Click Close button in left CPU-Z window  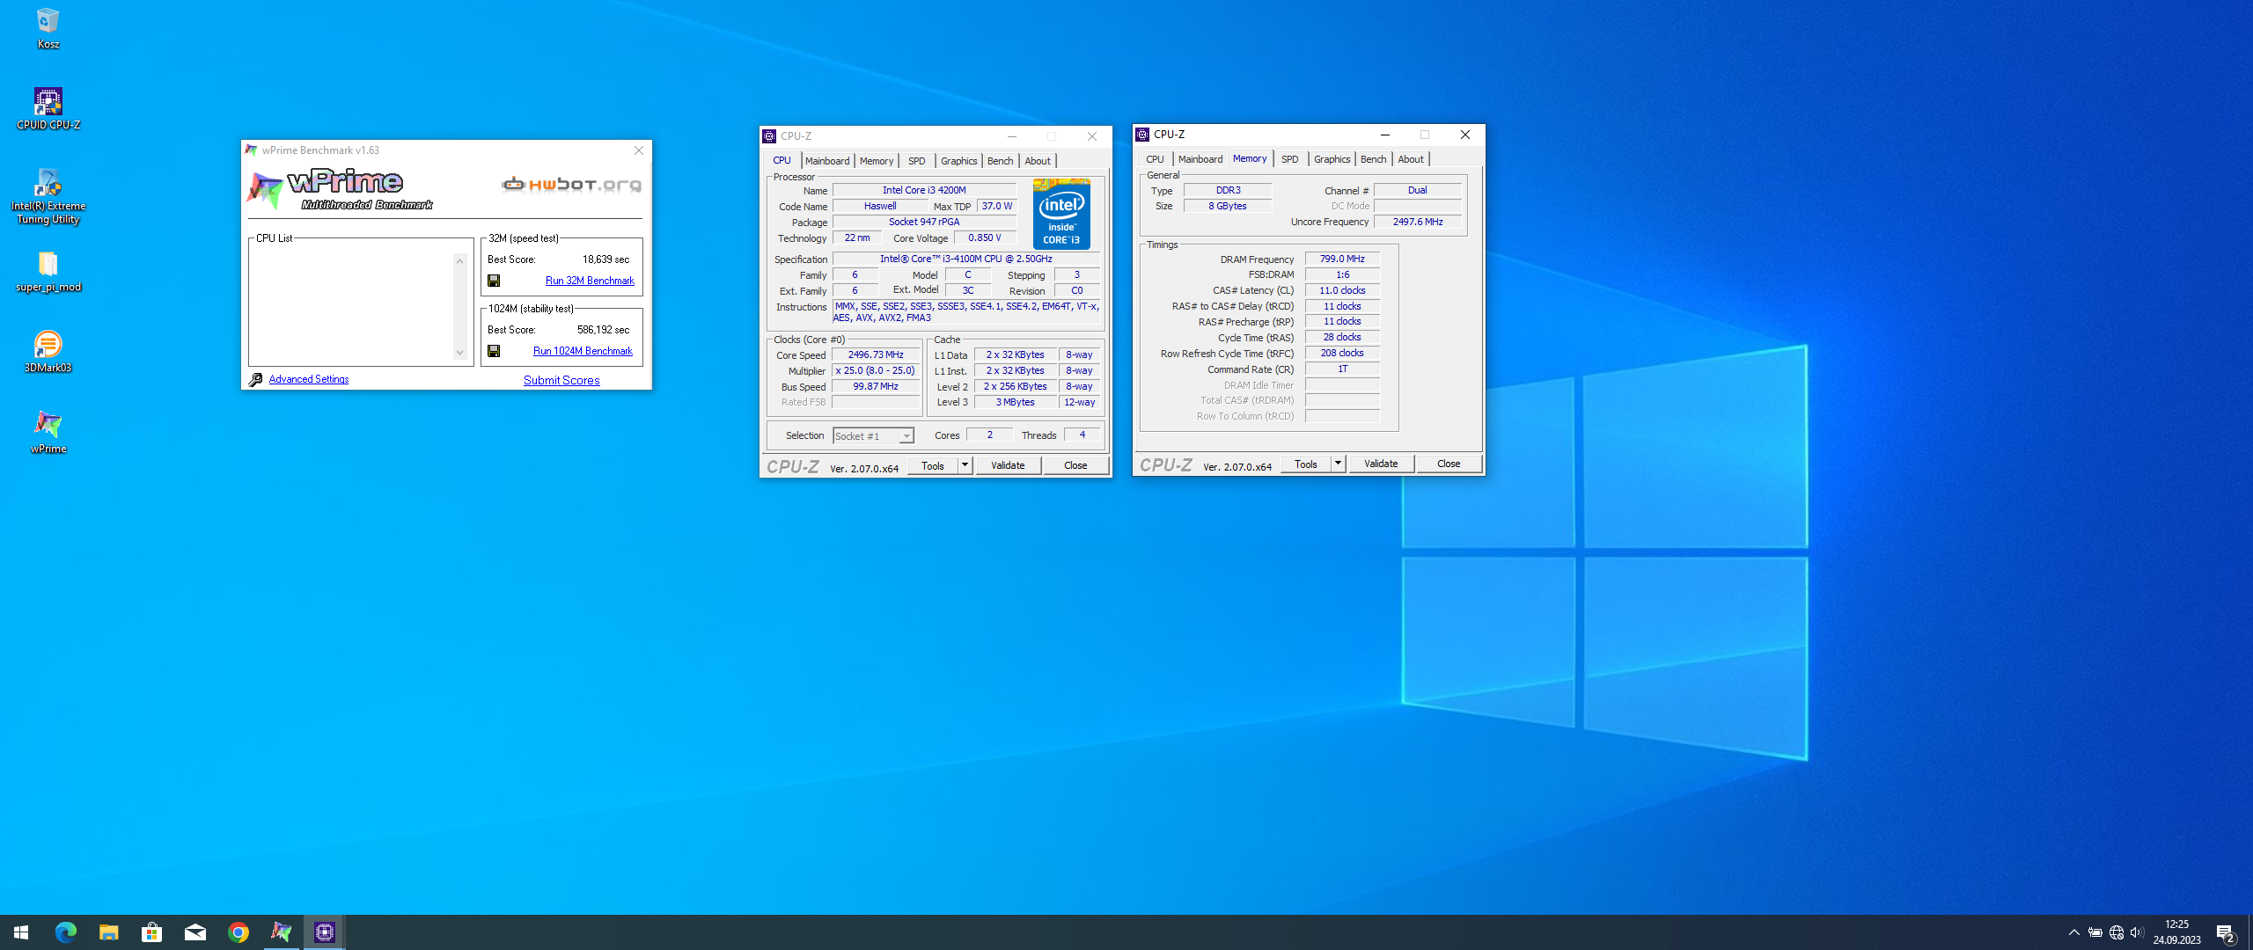click(1075, 465)
